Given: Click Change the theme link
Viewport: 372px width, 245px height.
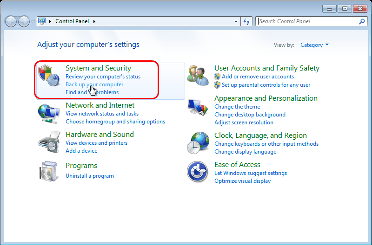Looking at the screenshot, I should [237, 107].
